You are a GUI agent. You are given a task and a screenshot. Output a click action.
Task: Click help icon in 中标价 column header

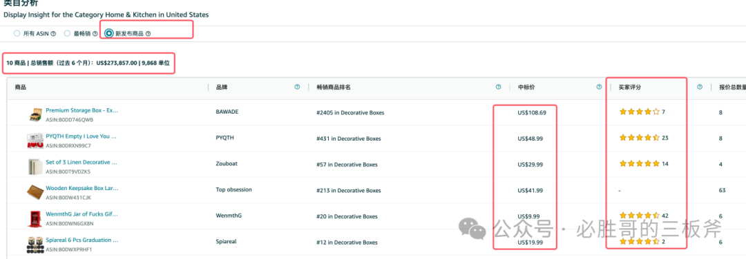click(x=599, y=87)
